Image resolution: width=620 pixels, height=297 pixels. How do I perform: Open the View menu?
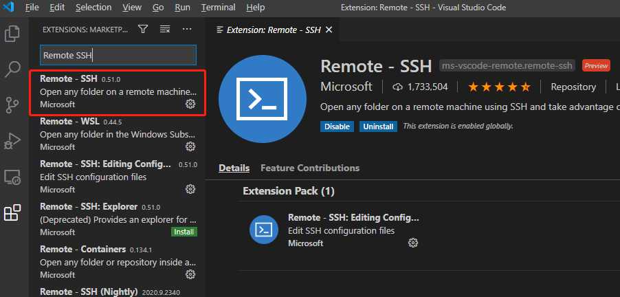coord(132,7)
